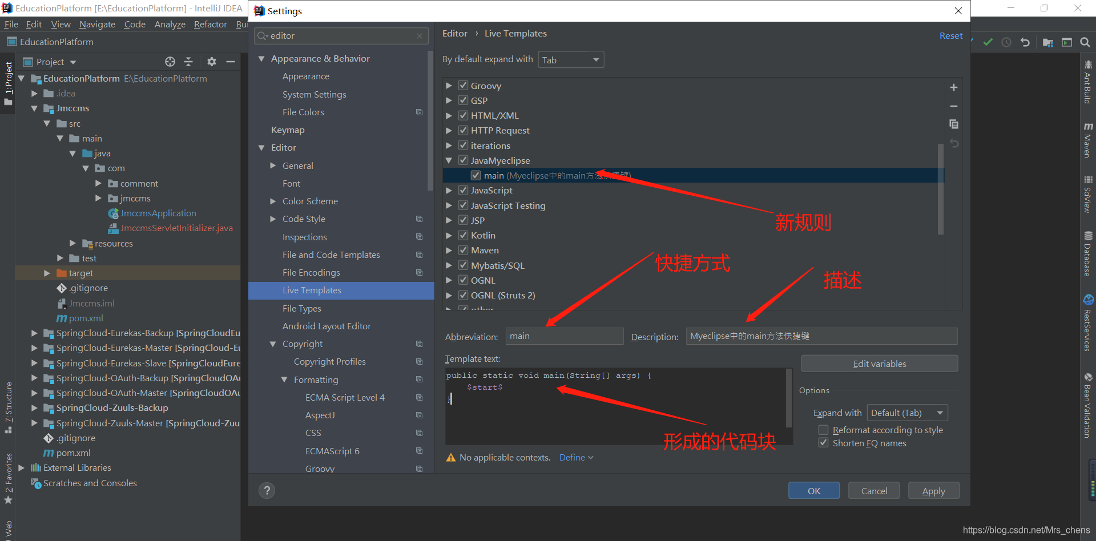Open Project panel gear options

[212, 62]
